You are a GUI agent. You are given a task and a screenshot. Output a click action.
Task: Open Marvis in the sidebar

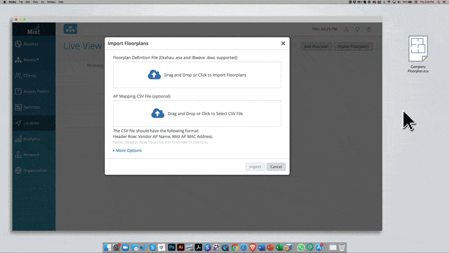point(31,60)
